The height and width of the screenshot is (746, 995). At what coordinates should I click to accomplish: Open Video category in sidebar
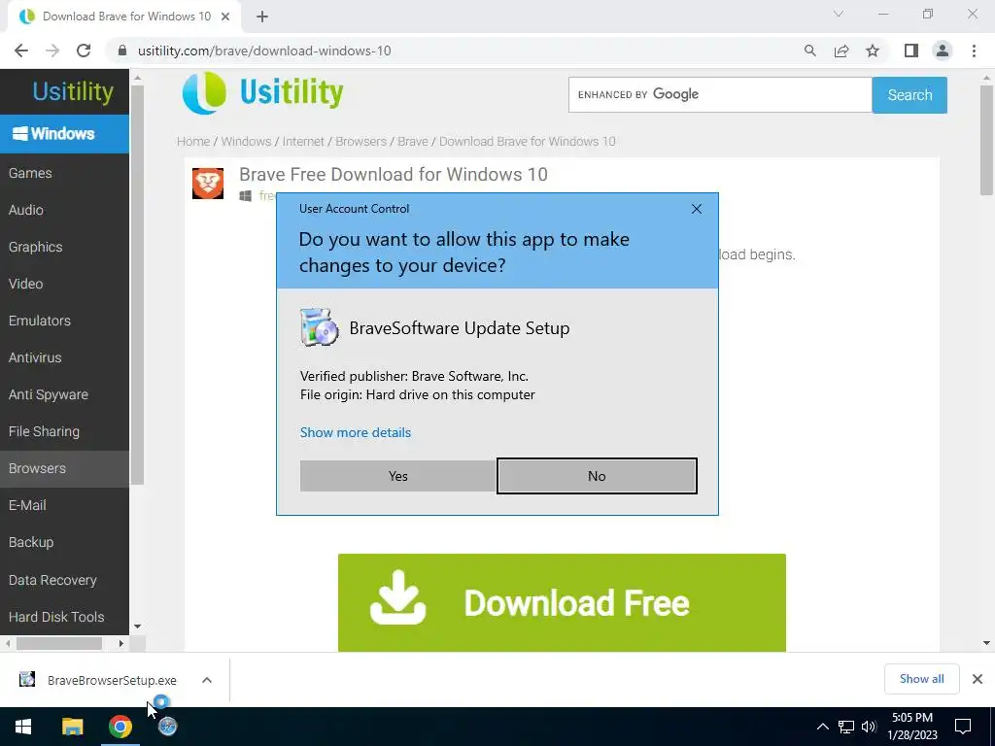pyautogui.click(x=64, y=284)
